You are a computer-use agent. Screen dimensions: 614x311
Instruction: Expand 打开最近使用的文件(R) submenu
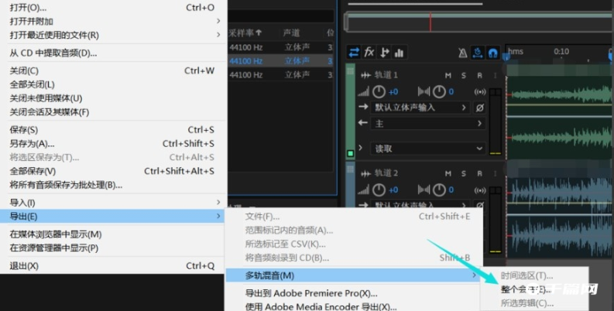point(114,35)
